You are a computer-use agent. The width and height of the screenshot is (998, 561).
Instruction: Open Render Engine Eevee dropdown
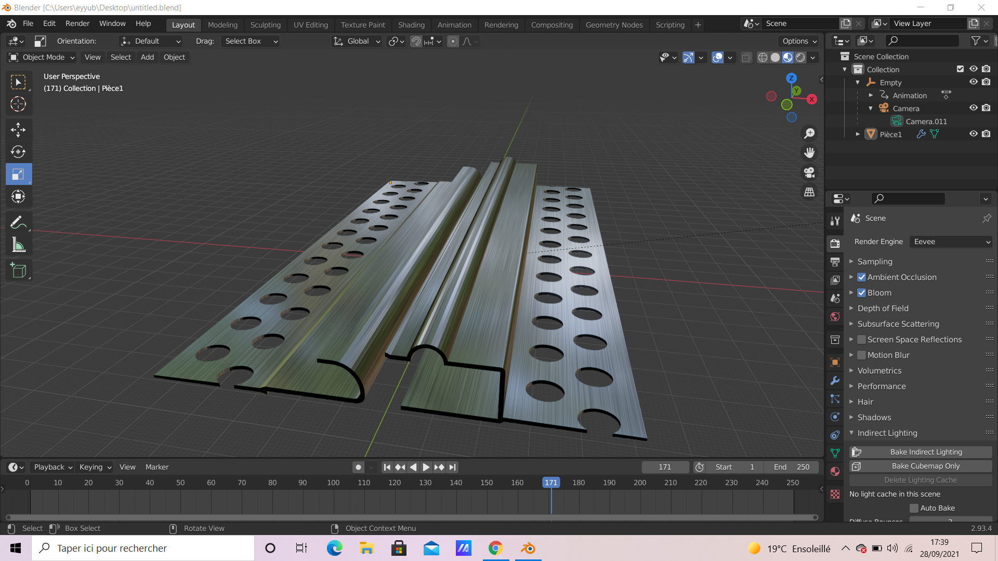[x=951, y=242]
